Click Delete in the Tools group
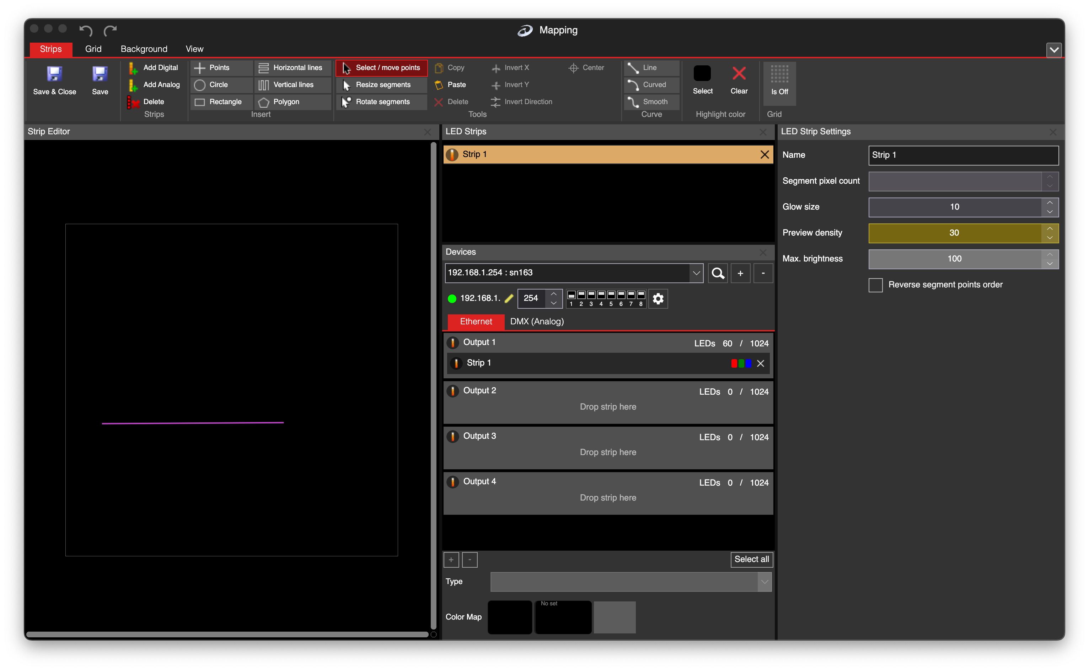Image resolution: width=1089 pixels, height=670 pixels. (x=451, y=102)
